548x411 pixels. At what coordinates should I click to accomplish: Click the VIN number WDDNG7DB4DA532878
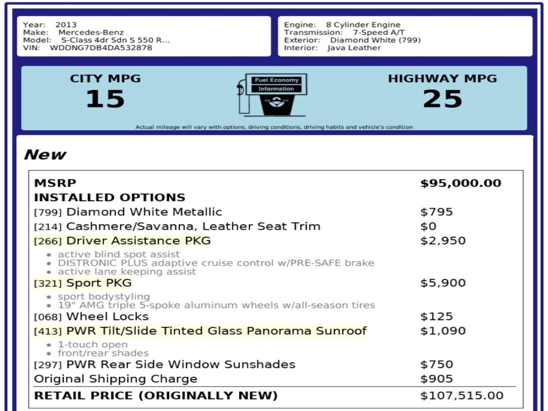pyautogui.click(x=101, y=48)
